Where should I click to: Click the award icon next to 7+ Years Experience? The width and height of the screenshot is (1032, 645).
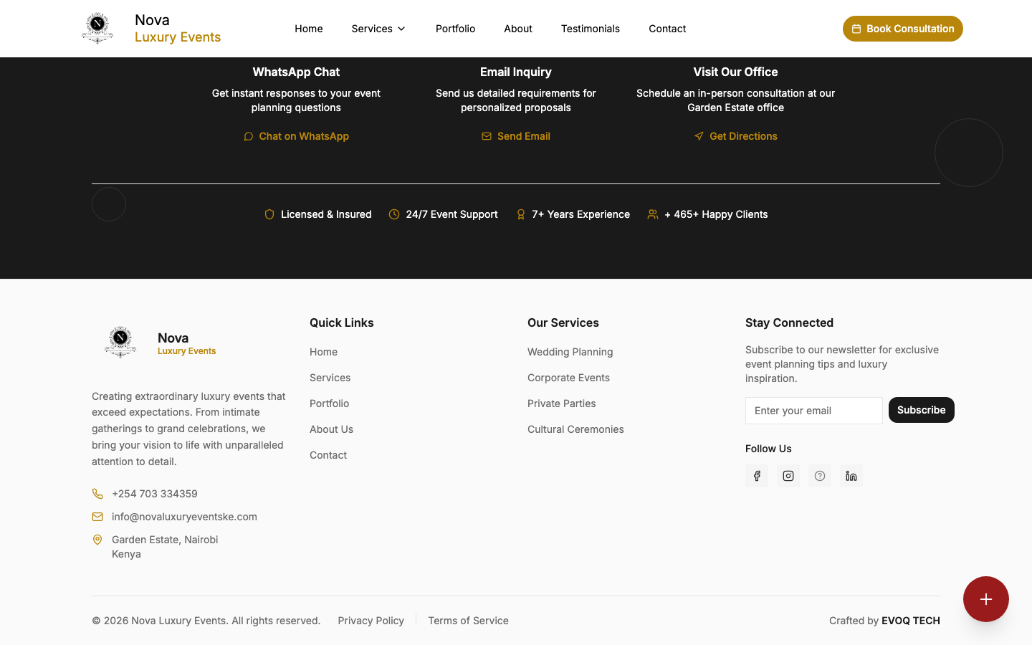[x=521, y=214]
